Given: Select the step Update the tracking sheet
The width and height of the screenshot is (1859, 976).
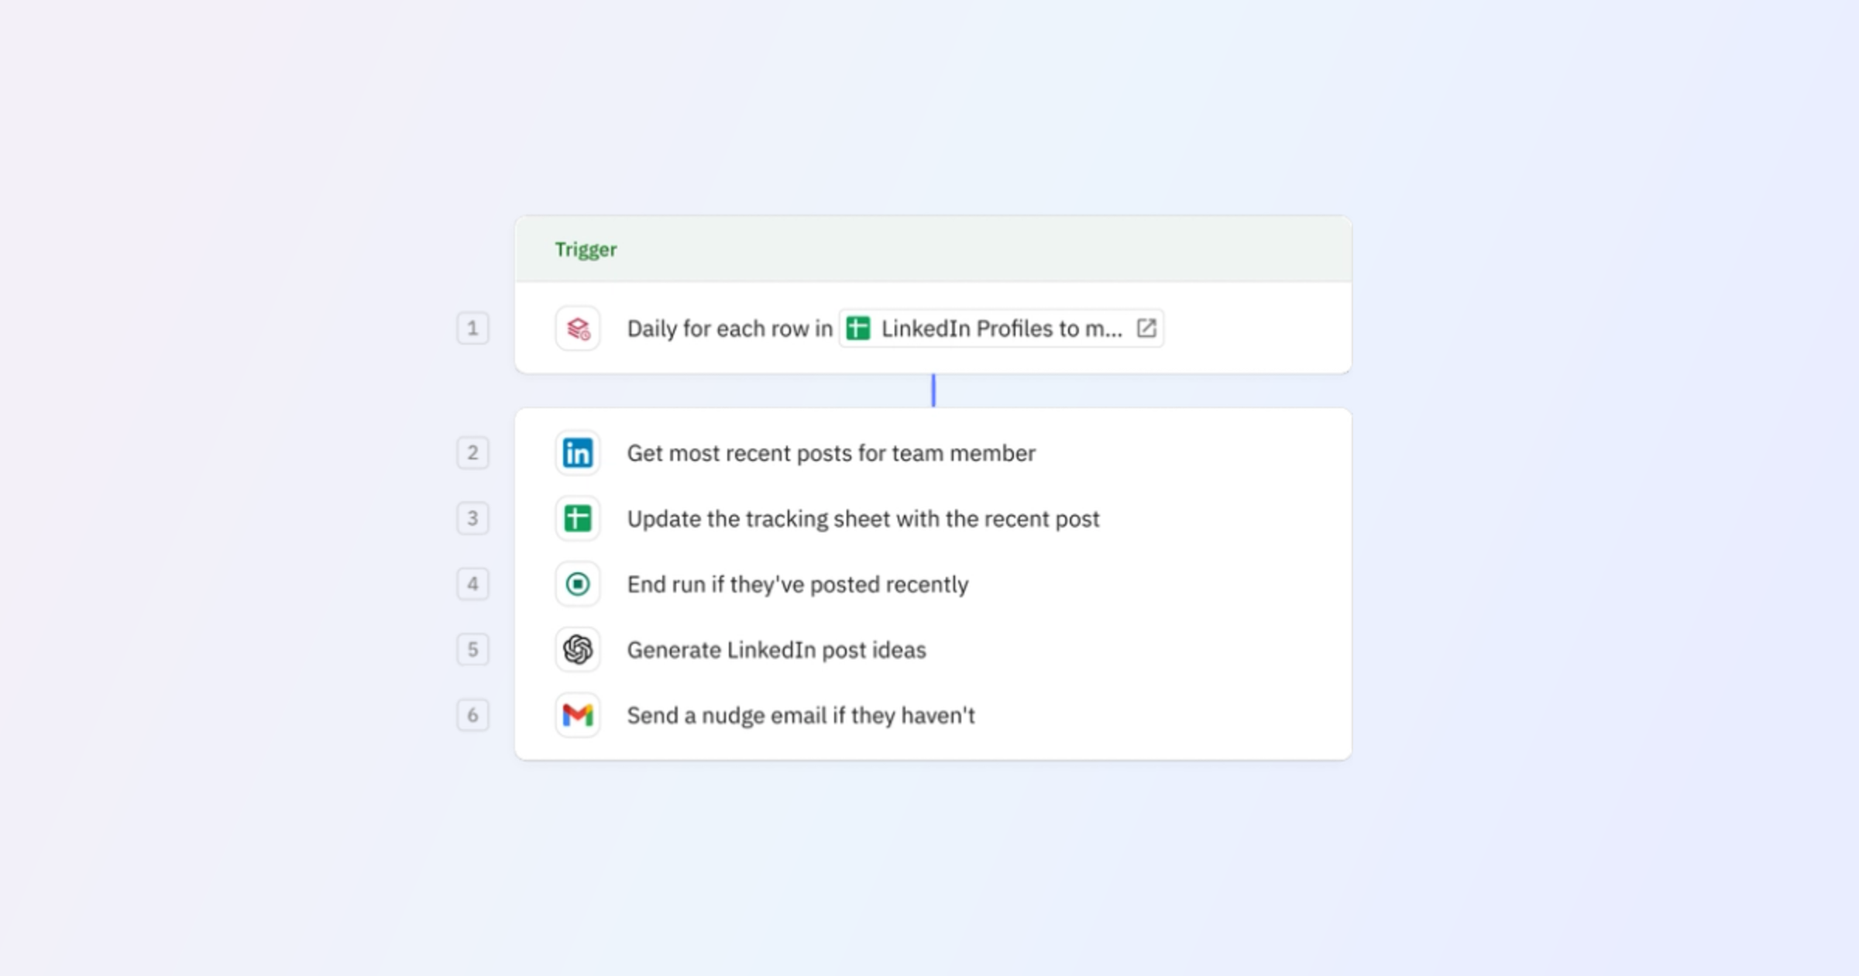Looking at the screenshot, I should [863, 519].
